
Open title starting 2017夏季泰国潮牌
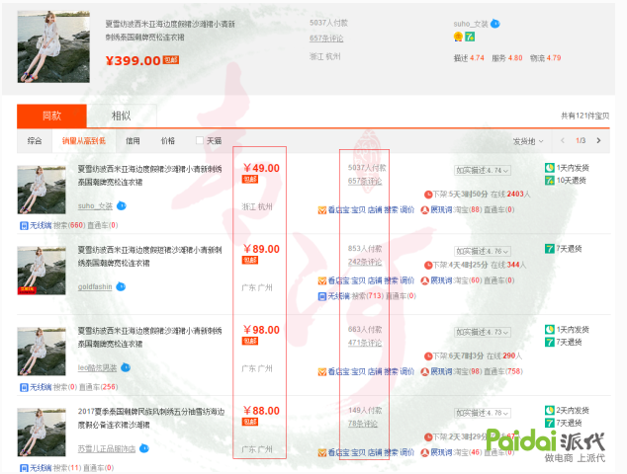pyautogui.click(x=151, y=418)
